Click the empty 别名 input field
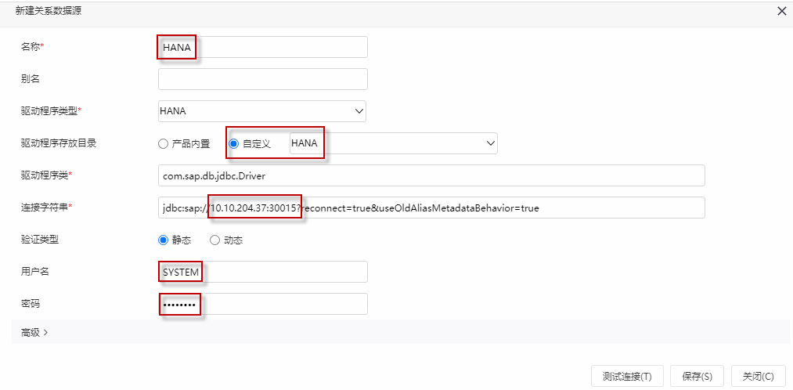 262,79
